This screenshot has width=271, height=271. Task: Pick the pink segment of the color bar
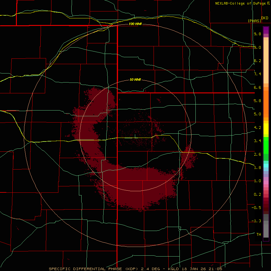pyautogui.click(x=266, y=182)
